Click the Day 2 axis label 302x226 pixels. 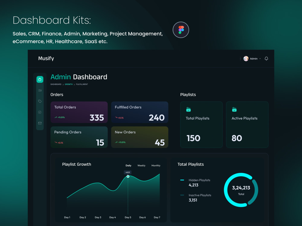pos(83,217)
